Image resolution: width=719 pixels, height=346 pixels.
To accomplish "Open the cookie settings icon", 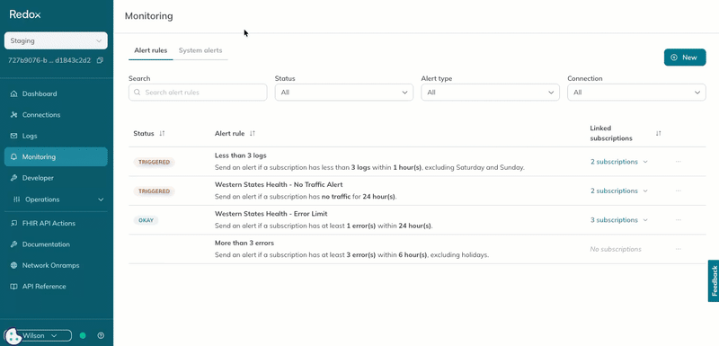I will [x=13, y=336].
